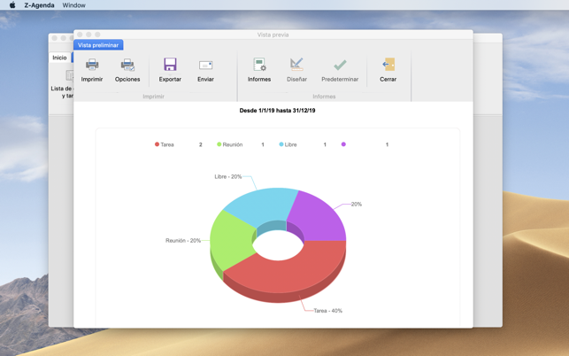Screen dimensions: 569x356
Task: Open the Z-Agenda menu
Action: [x=39, y=5]
